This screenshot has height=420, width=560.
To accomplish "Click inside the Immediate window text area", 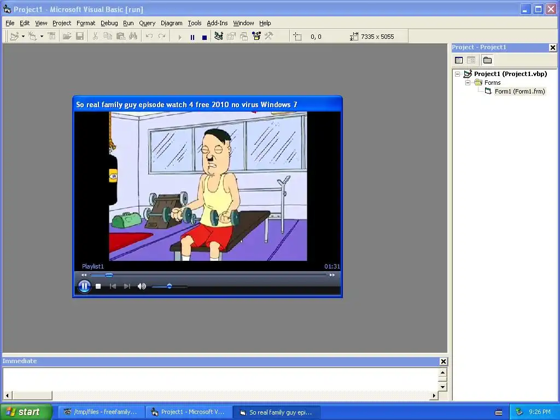I will [x=220, y=380].
